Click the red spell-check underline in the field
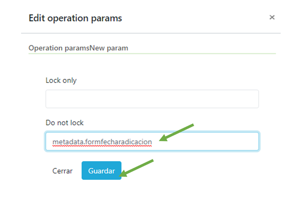 click(x=102, y=147)
